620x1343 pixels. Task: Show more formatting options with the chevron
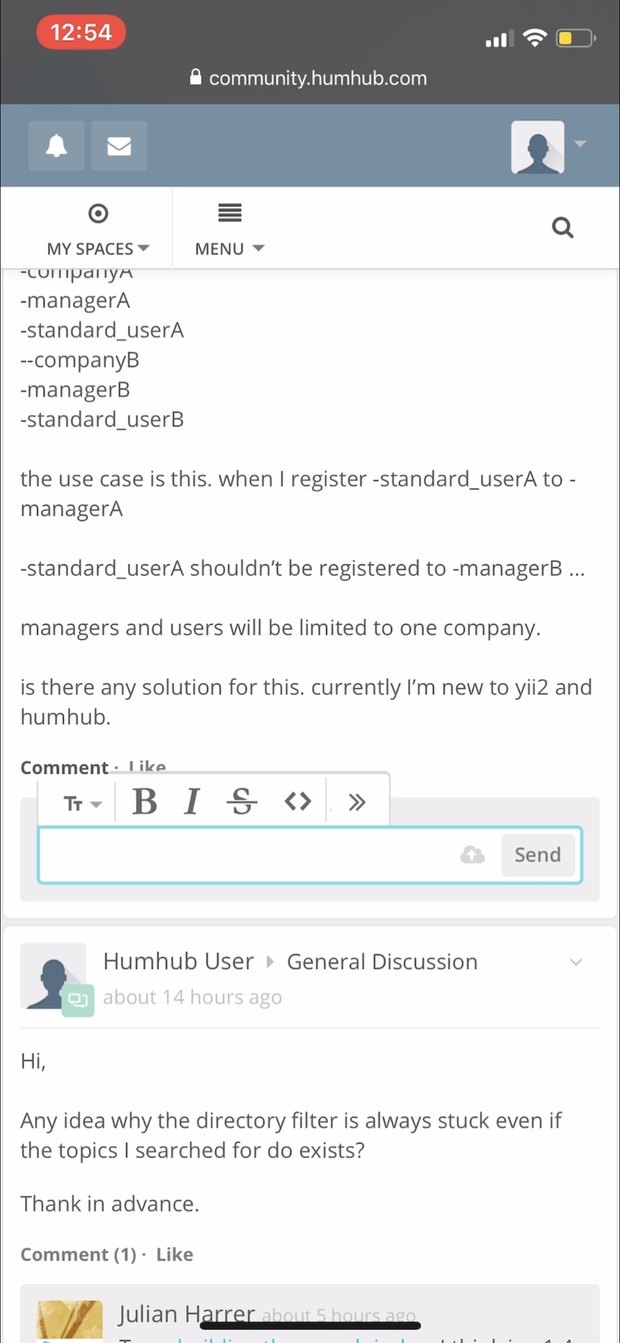[357, 802]
